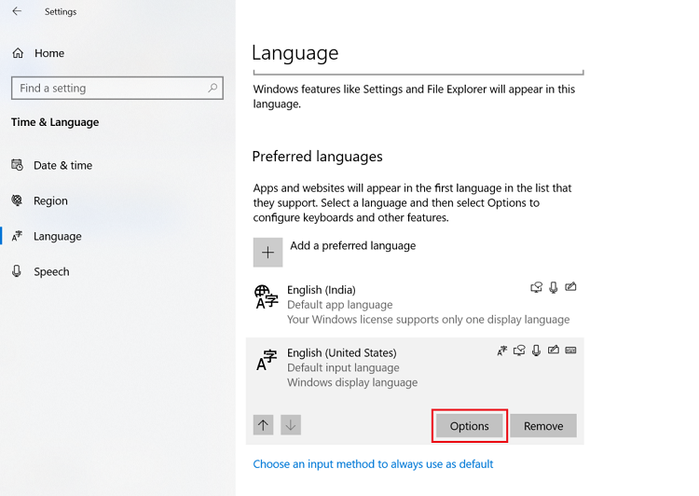
Task: Click the Language page title
Action: point(295,53)
